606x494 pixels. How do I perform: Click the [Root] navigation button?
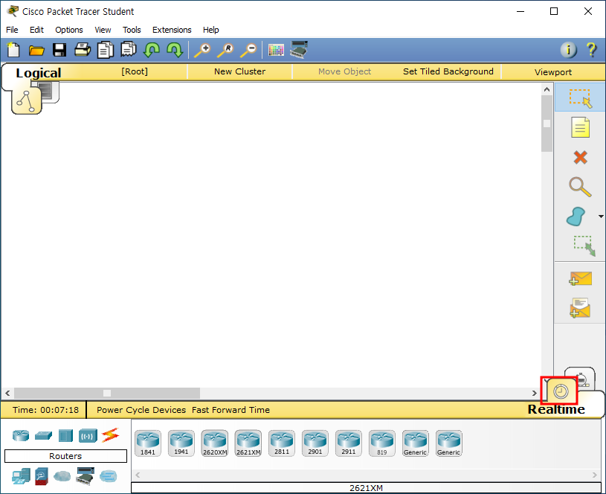(135, 71)
